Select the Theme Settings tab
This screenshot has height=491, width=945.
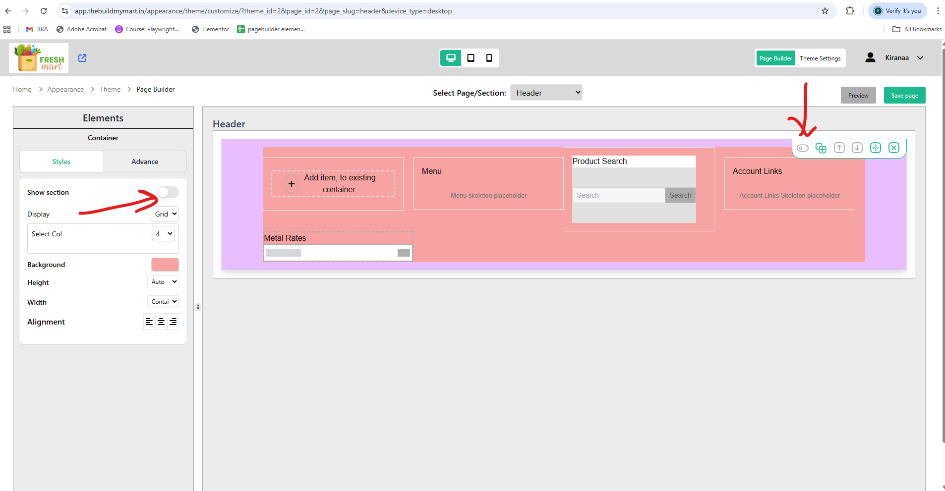point(820,58)
